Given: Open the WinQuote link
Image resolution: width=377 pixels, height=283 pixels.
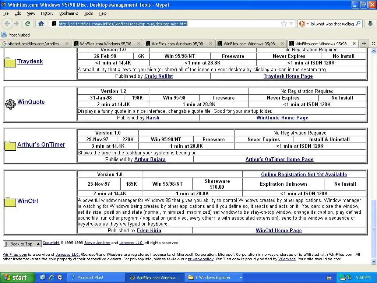Looking at the screenshot, I should (31, 102).
